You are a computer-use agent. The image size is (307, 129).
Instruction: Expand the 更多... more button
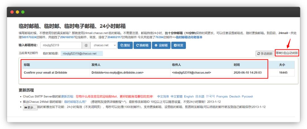tap(30, 107)
